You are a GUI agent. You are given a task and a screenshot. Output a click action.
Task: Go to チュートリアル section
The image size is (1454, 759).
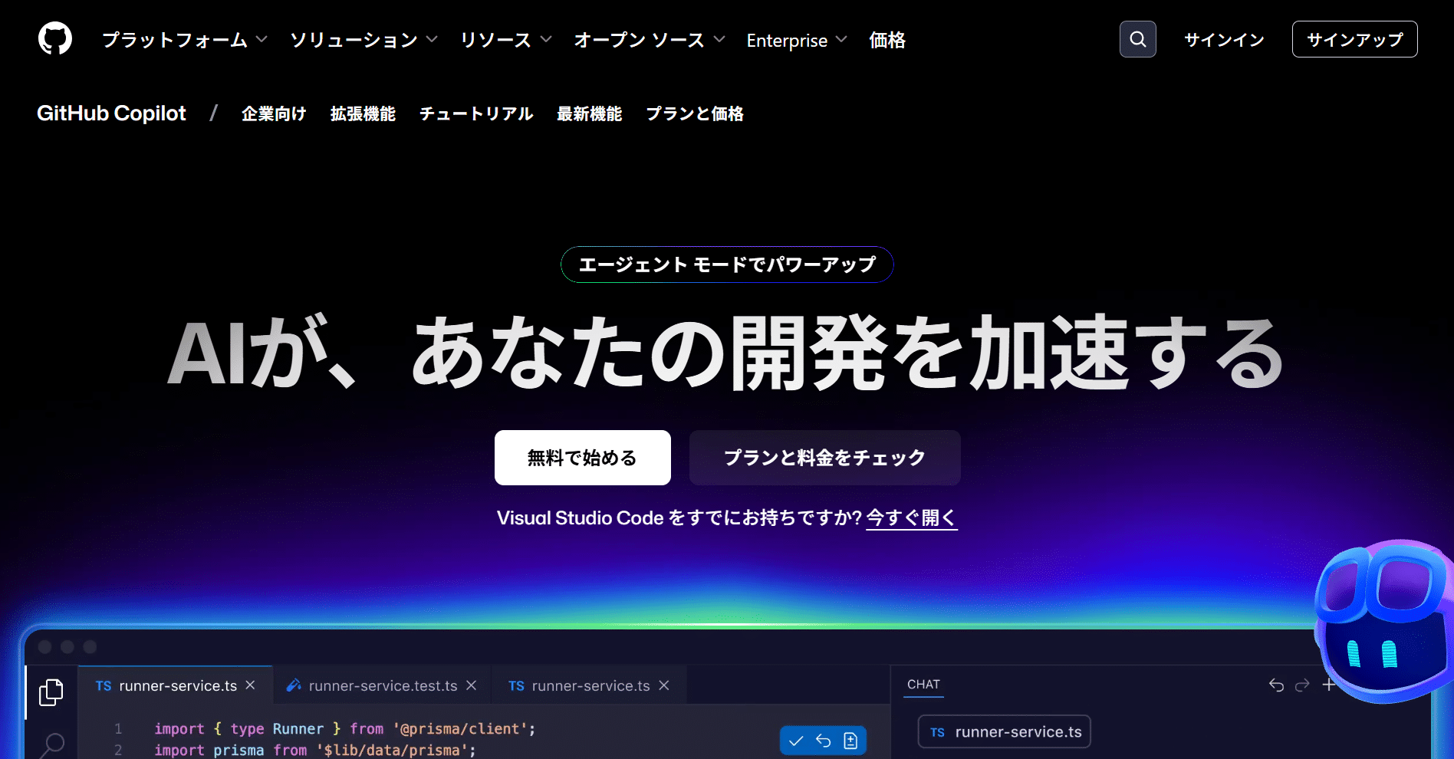click(x=476, y=113)
